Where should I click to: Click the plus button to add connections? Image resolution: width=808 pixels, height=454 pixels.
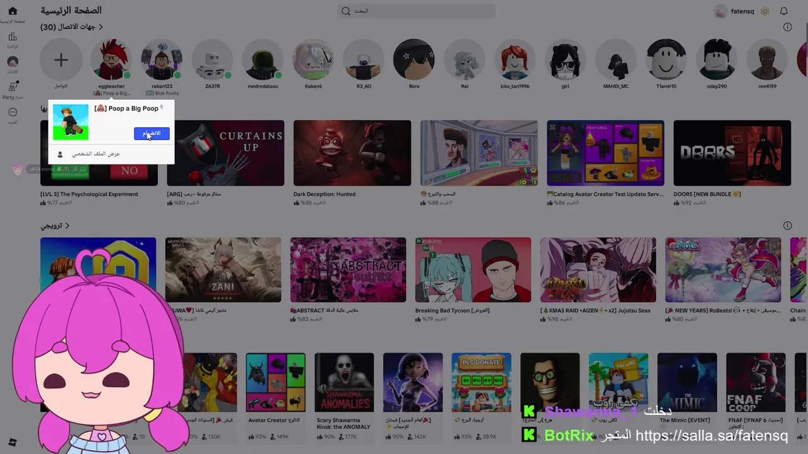(x=61, y=60)
